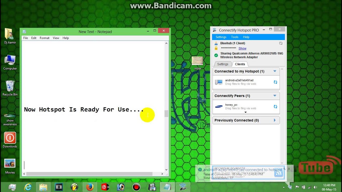Open the Format menu in Notepad
This screenshot has width=342, height=192.
tap(45, 38)
